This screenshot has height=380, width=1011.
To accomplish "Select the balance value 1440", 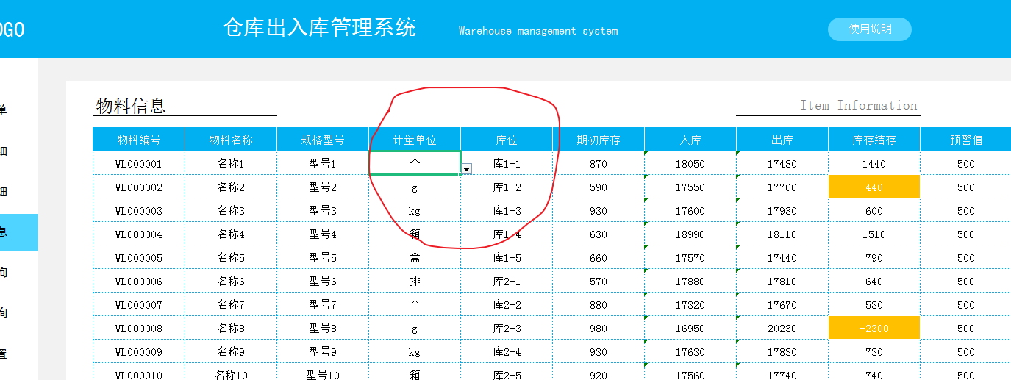I will click(x=874, y=164).
